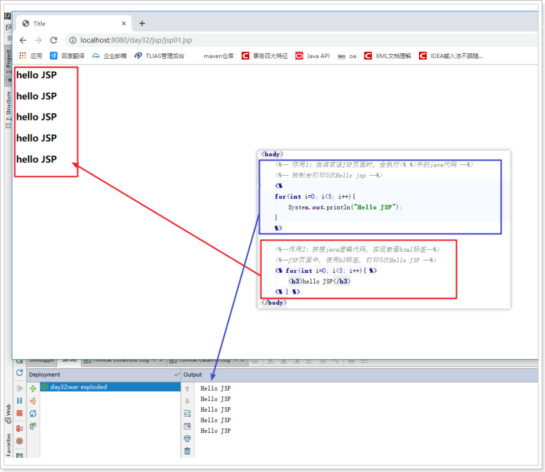Click last hello JSP heading in page
Viewport: 545px width, 472px height.
[36, 159]
